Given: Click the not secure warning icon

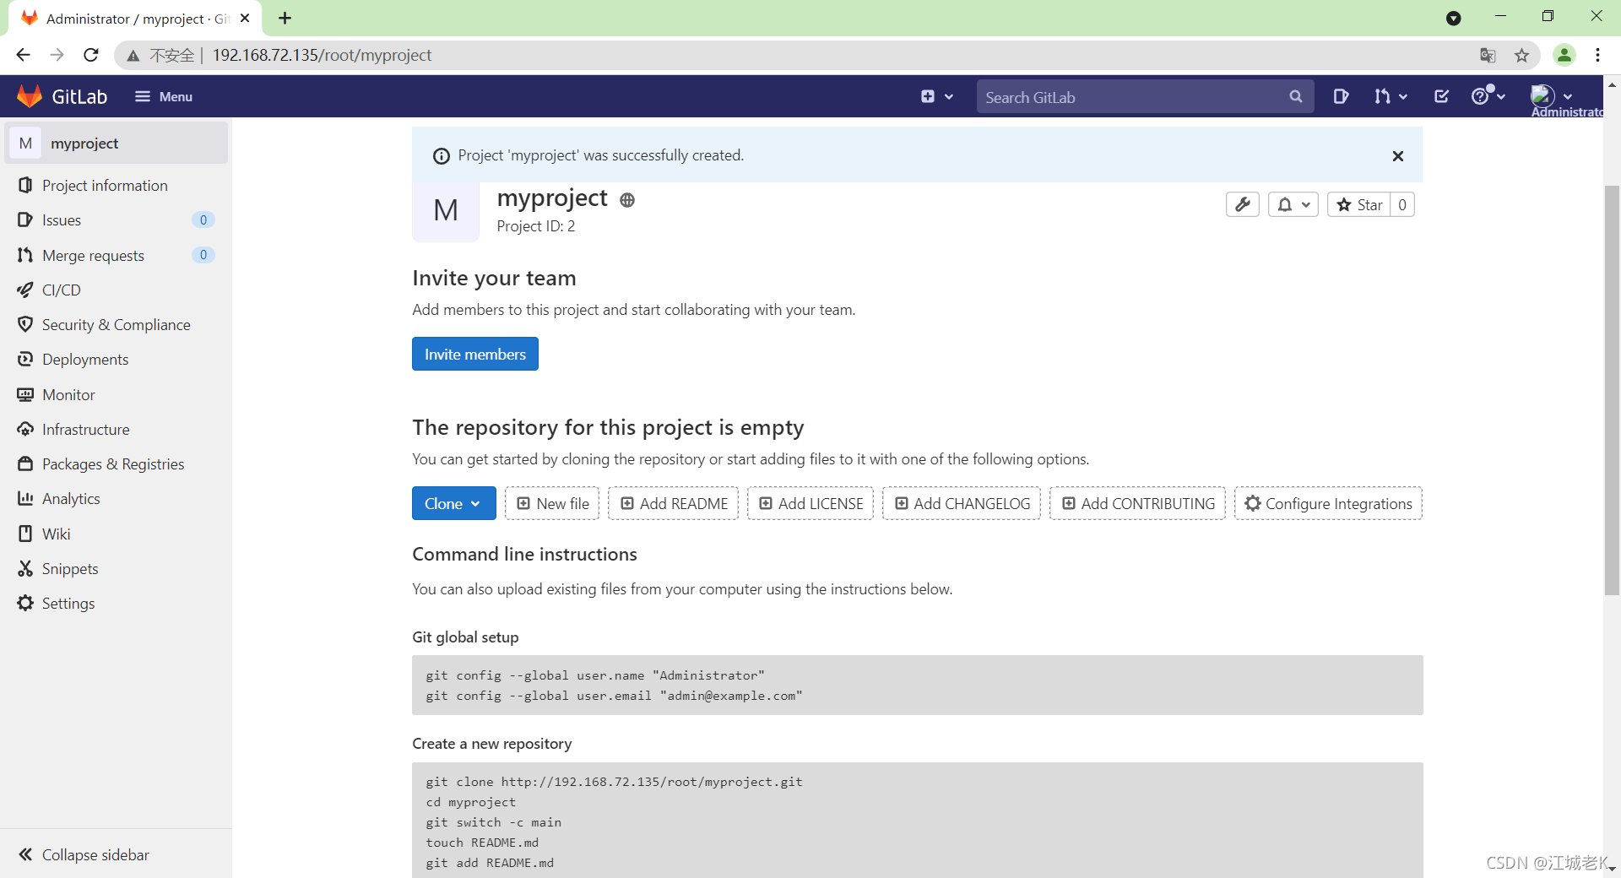Looking at the screenshot, I should (x=133, y=56).
